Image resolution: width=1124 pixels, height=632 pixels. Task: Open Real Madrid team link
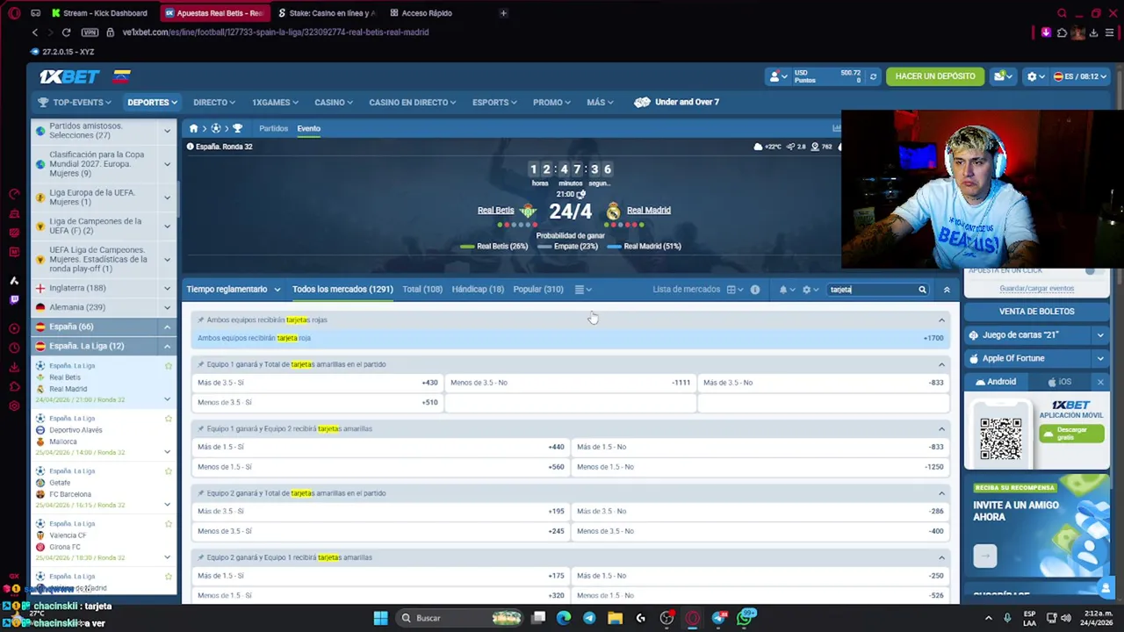(649, 211)
